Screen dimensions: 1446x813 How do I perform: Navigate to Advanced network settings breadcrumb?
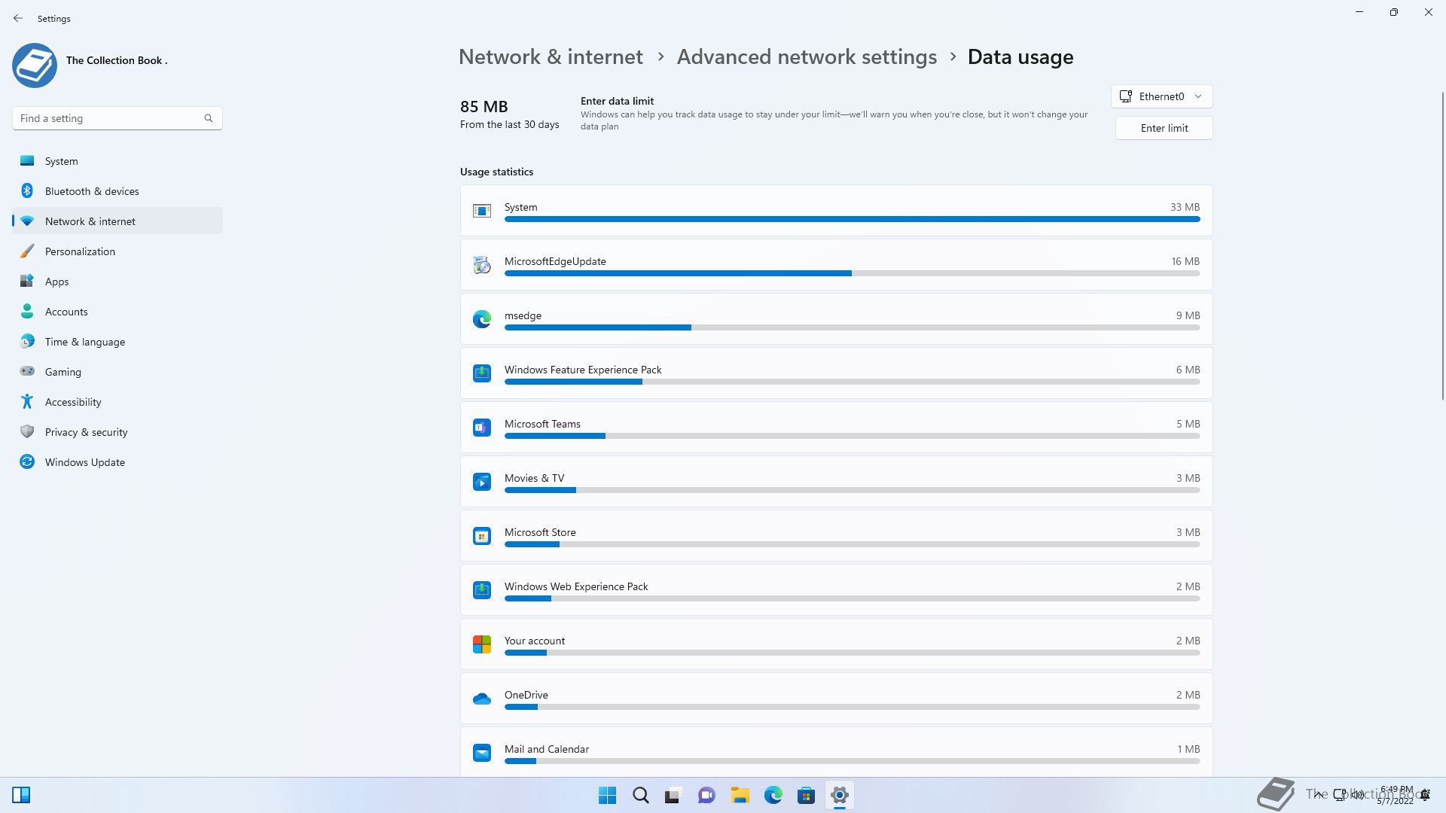tap(807, 56)
